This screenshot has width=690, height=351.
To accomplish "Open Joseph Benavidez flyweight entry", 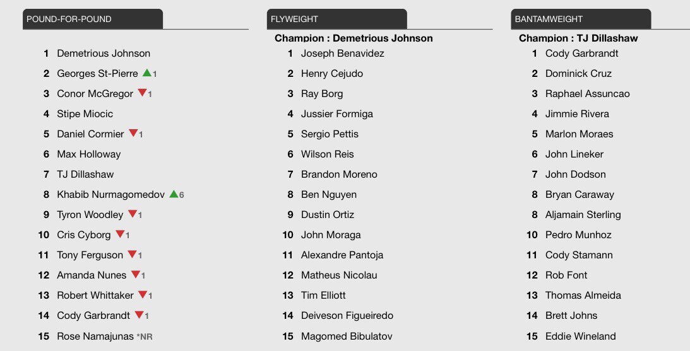I will coord(342,53).
